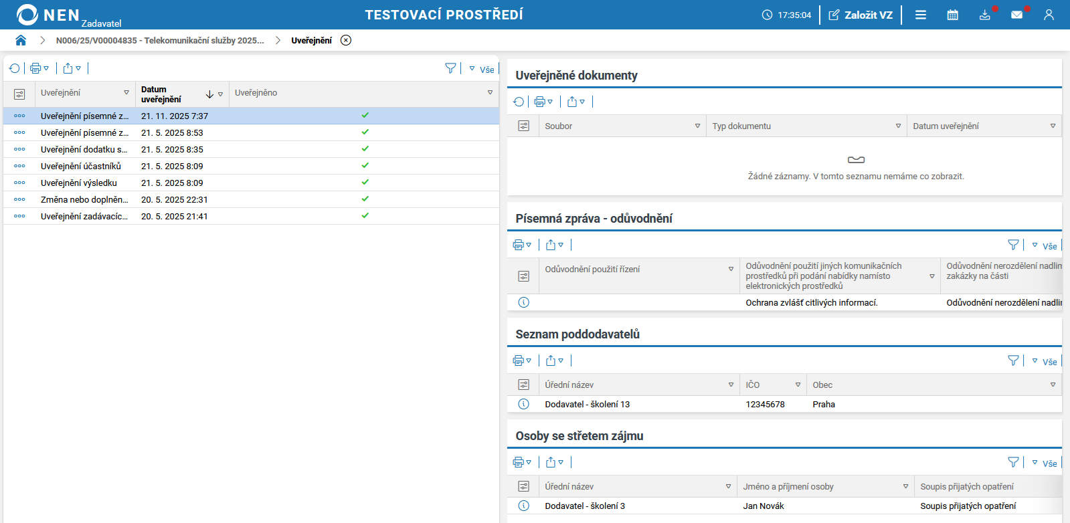Viewport: 1070px width, 523px height.
Task: Open the IČO column filter dropdown
Action: click(798, 385)
